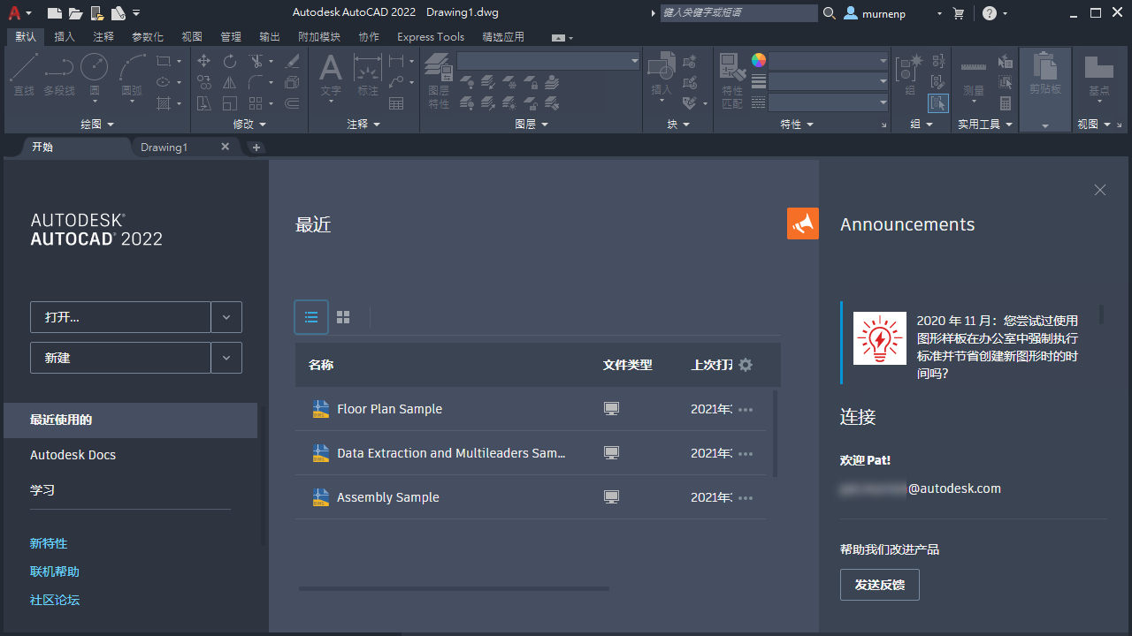
Task: Expand the layer selection dropdown
Action: (635, 60)
